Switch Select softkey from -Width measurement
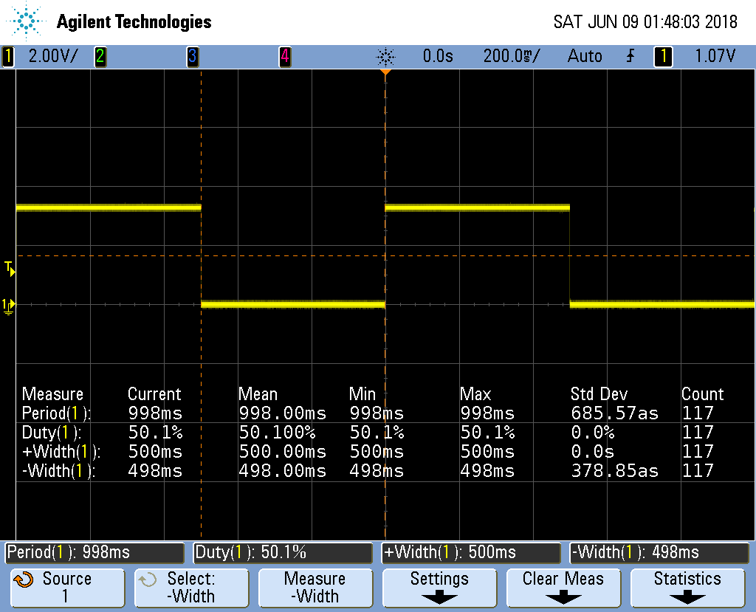 [x=191, y=588]
